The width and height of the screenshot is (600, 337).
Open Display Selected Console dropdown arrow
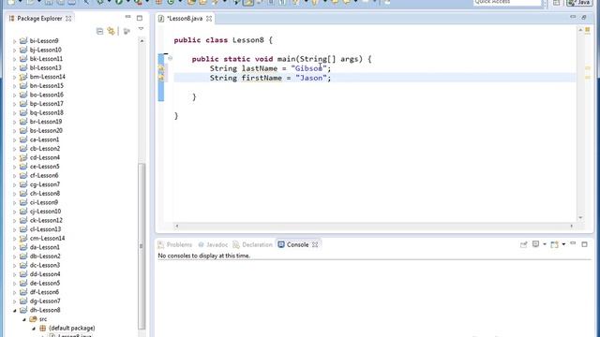click(544, 244)
